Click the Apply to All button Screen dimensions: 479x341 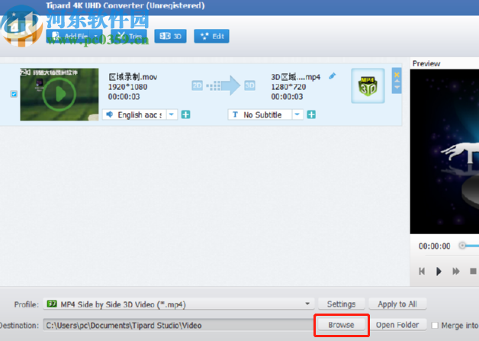[397, 304]
